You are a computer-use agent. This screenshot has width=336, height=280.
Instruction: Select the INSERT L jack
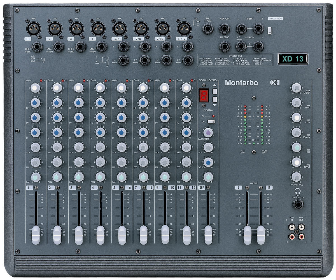pyautogui.click(x=241, y=29)
